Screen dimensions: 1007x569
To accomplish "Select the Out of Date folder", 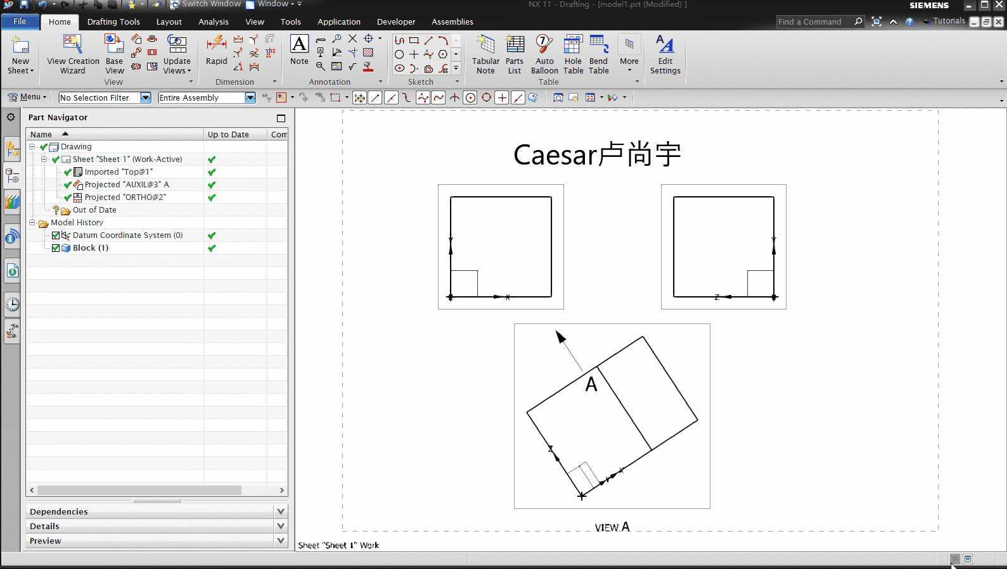I will point(94,210).
